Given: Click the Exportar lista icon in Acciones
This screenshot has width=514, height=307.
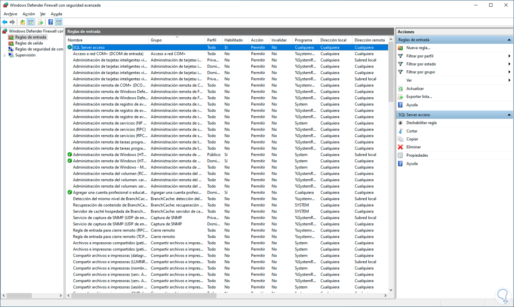Looking at the screenshot, I should pyautogui.click(x=400, y=96).
